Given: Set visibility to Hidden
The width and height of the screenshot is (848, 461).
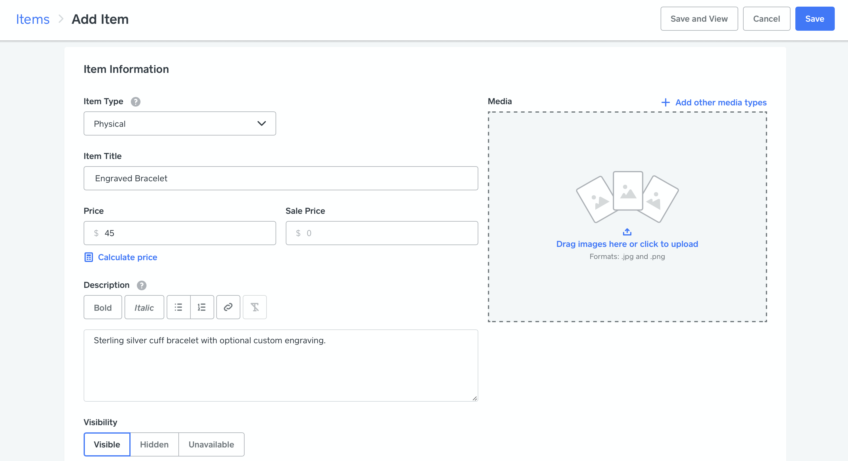Looking at the screenshot, I should click(154, 444).
